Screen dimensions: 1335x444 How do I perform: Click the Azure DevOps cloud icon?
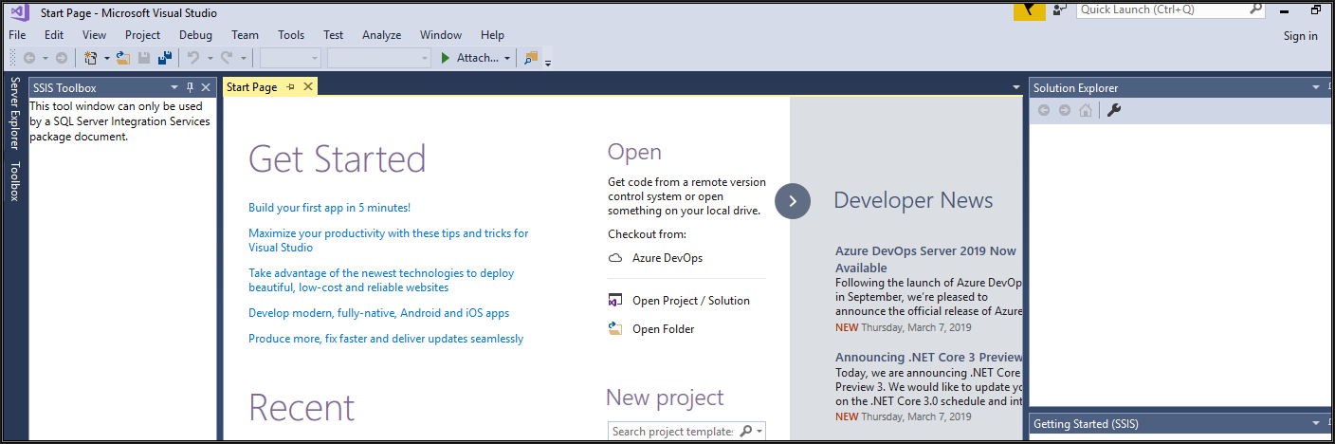[615, 258]
